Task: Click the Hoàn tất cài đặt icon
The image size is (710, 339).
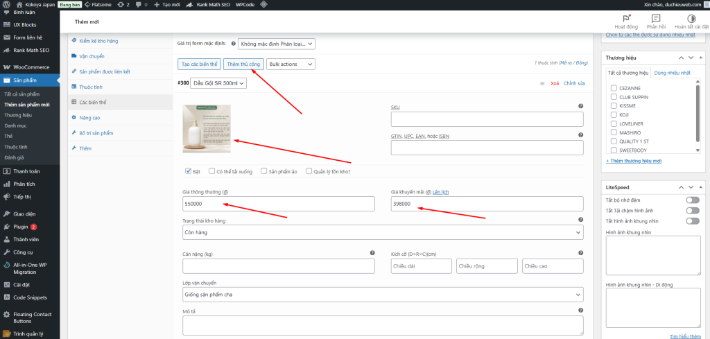Action: pyautogui.click(x=691, y=18)
